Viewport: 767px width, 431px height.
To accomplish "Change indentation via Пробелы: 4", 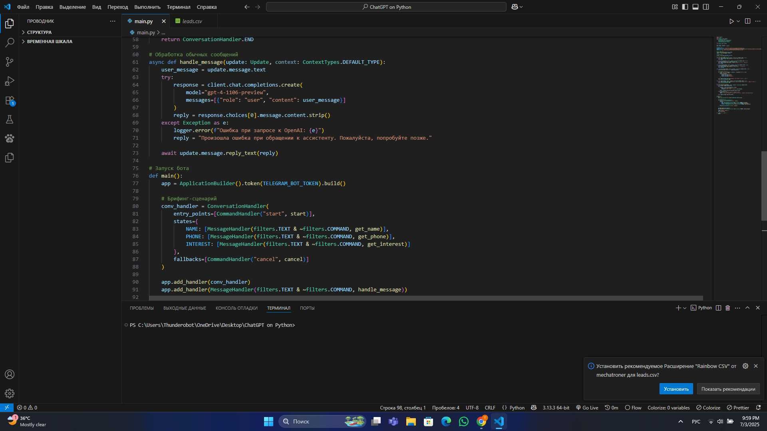I will tap(446, 407).
